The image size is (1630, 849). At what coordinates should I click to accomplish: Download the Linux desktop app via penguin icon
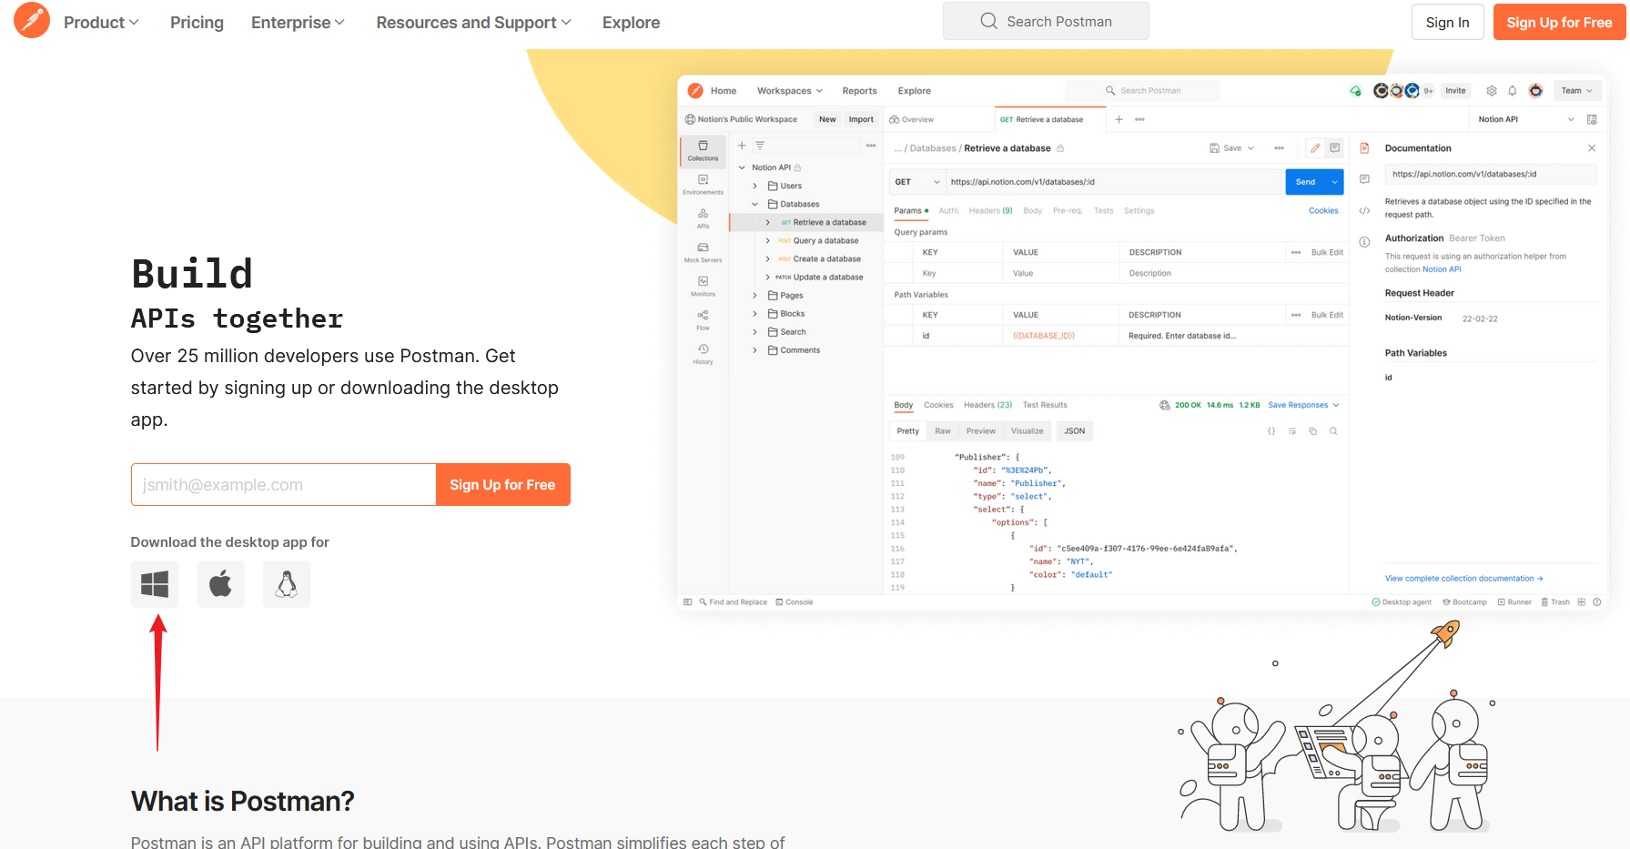point(287,584)
